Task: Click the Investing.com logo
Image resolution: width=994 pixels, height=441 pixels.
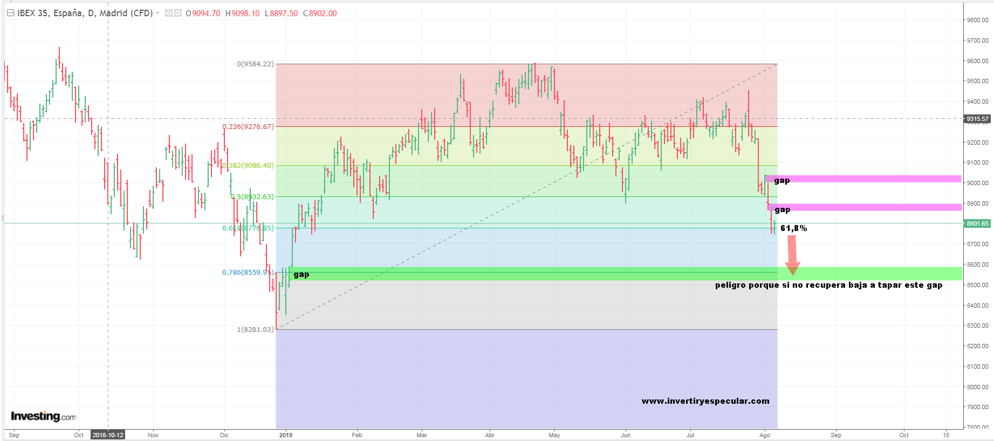Action: coord(43,416)
